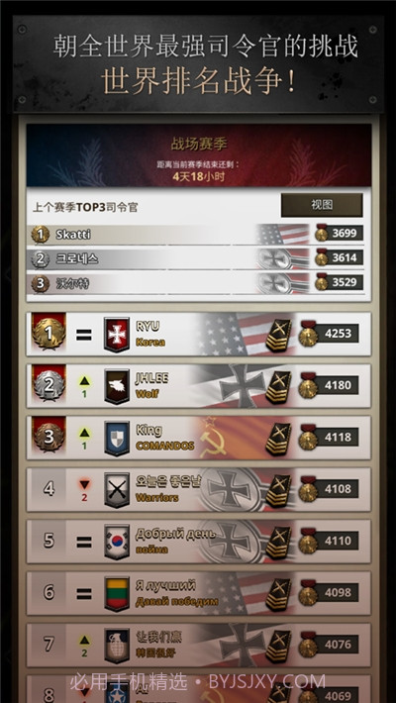Click the gold rank 1 laurel medal
This screenshot has height=703, width=396.
click(x=49, y=333)
